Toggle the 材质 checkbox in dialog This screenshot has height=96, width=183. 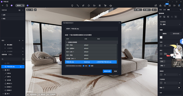[89, 66]
